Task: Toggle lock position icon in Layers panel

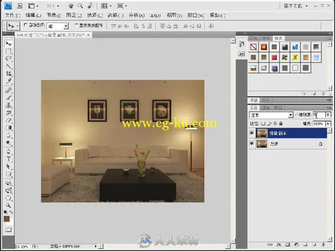Action: tap(275, 124)
